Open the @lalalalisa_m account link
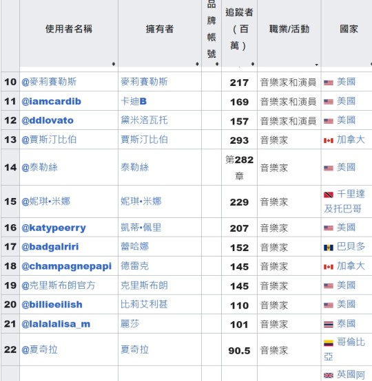Screen dimensions: 372x381 pos(56,324)
